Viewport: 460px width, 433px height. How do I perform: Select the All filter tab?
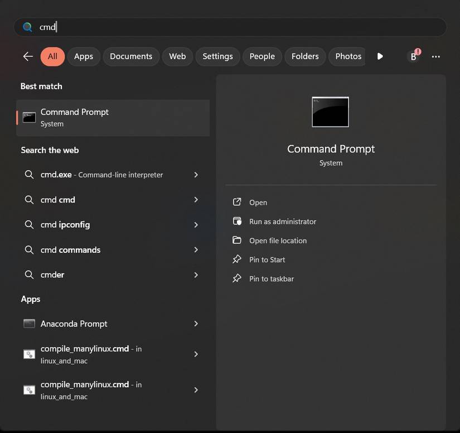click(x=52, y=56)
